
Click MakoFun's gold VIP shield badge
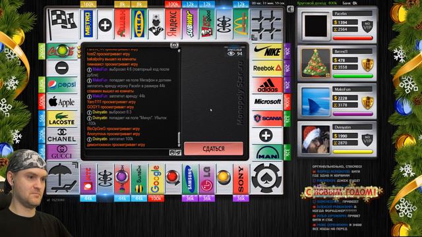pyautogui.click(x=367, y=102)
